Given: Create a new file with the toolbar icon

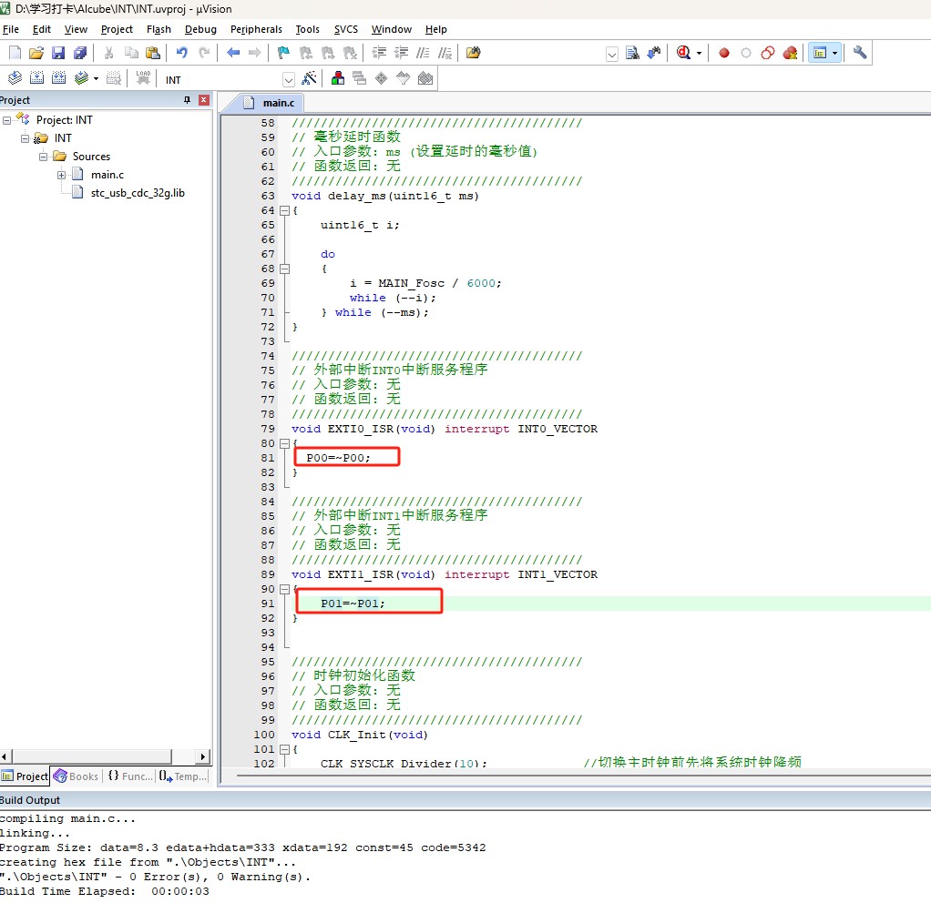Looking at the screenshot, I should click(15, 53).
